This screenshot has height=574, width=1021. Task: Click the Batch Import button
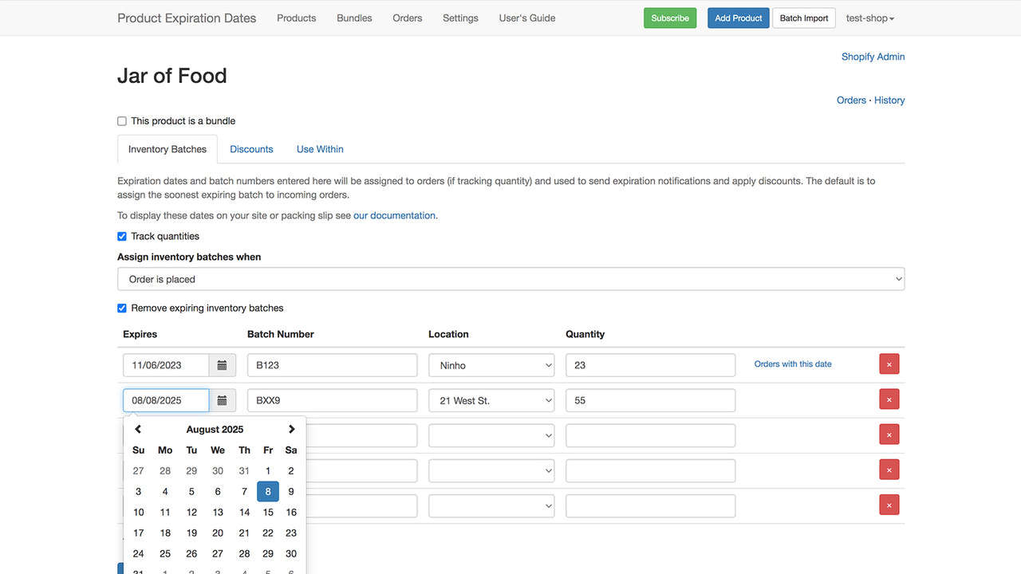tap(803, 17)
